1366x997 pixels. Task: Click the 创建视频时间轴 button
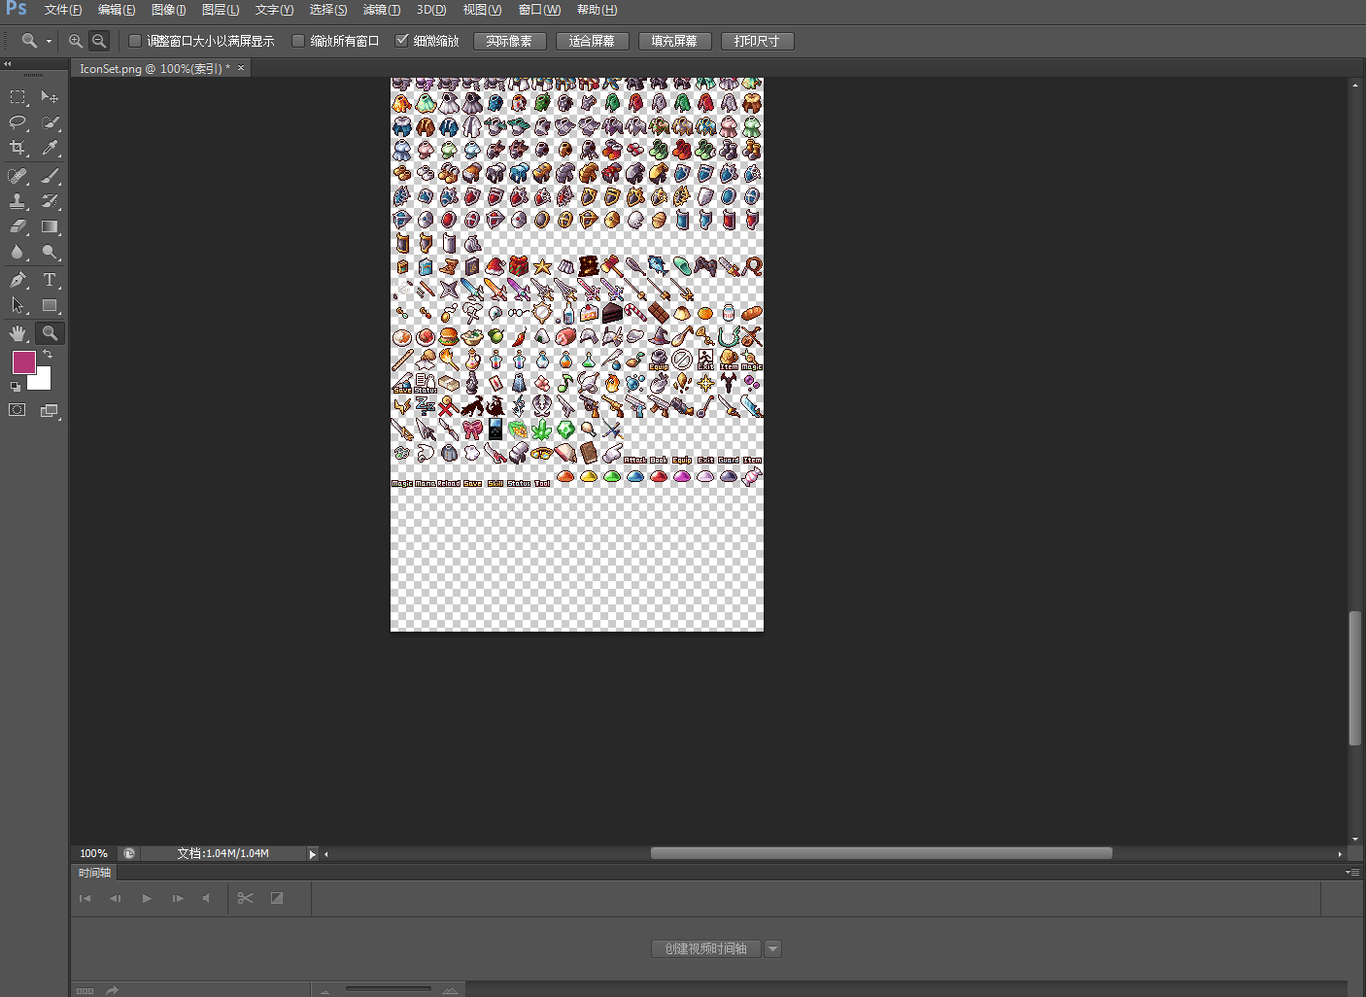pos(706,948)
